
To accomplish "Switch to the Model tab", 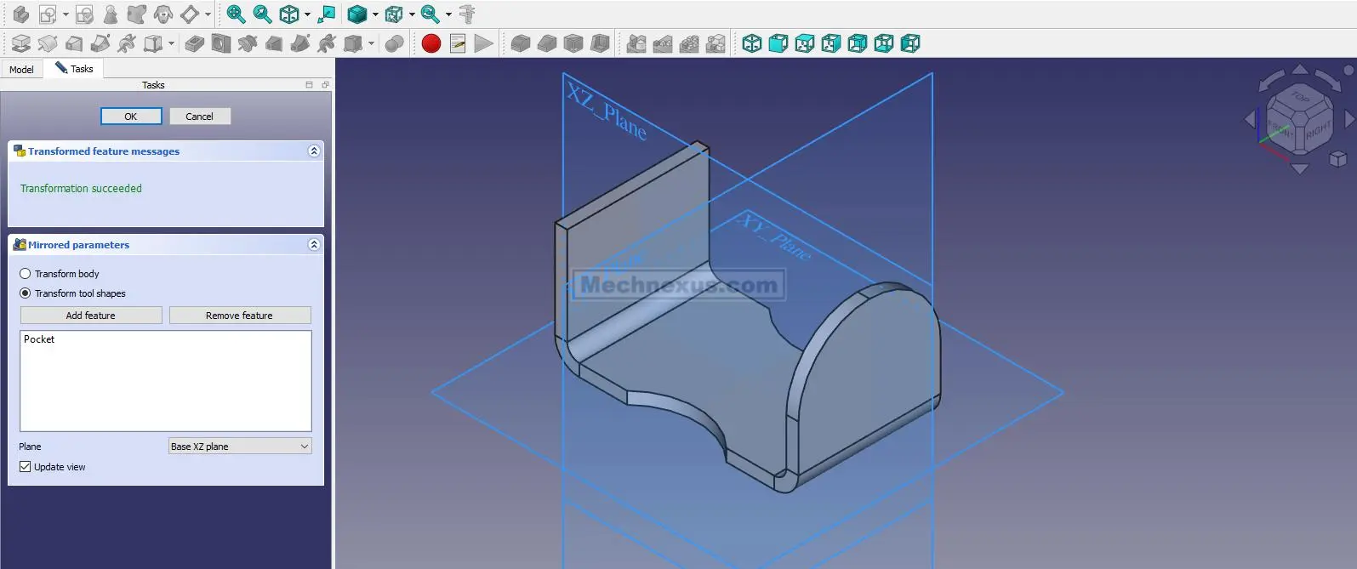I will click(21, 70).
